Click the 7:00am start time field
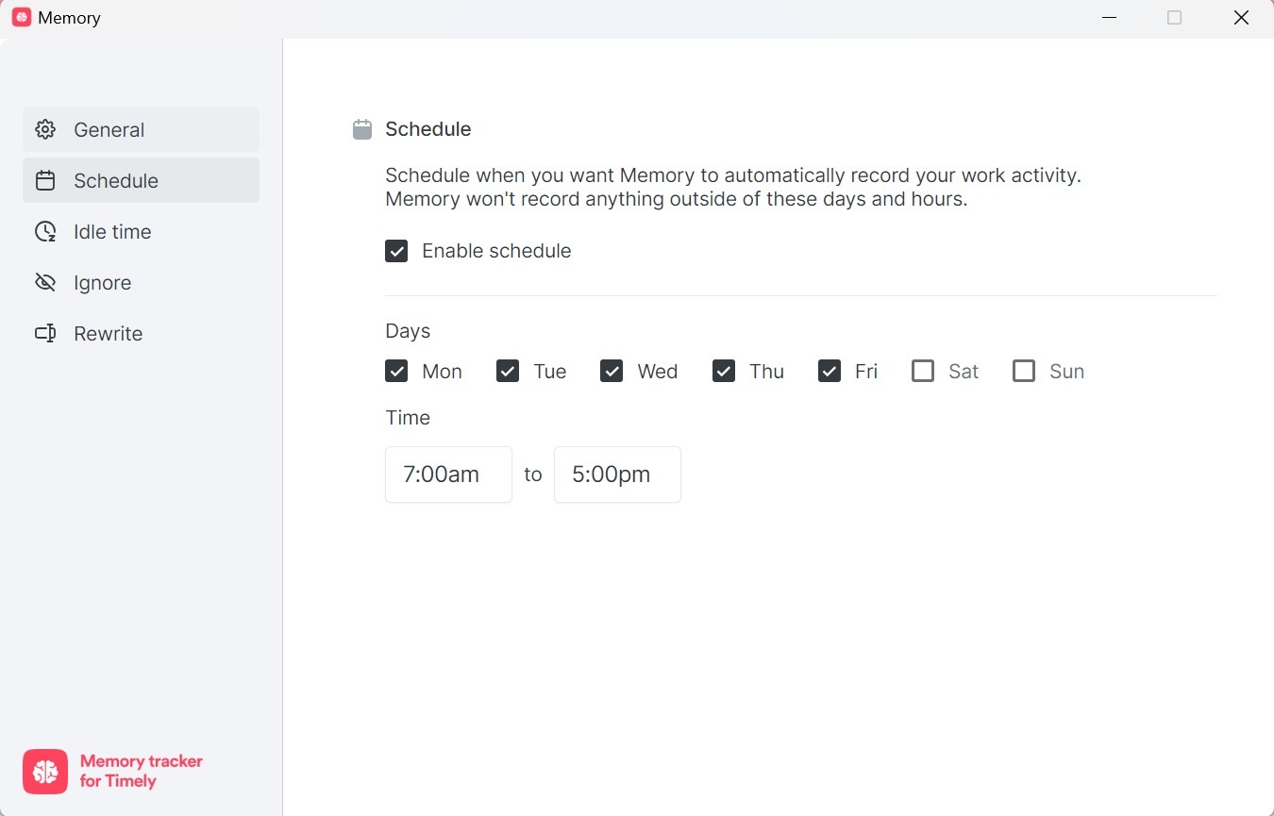 pyautogui.click(x=448, y=475)
